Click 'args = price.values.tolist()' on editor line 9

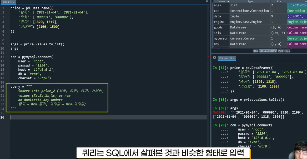(37, 44)
